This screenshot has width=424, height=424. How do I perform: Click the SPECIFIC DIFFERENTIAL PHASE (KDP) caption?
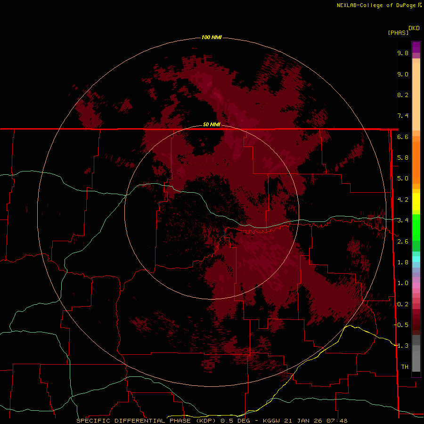147,421
